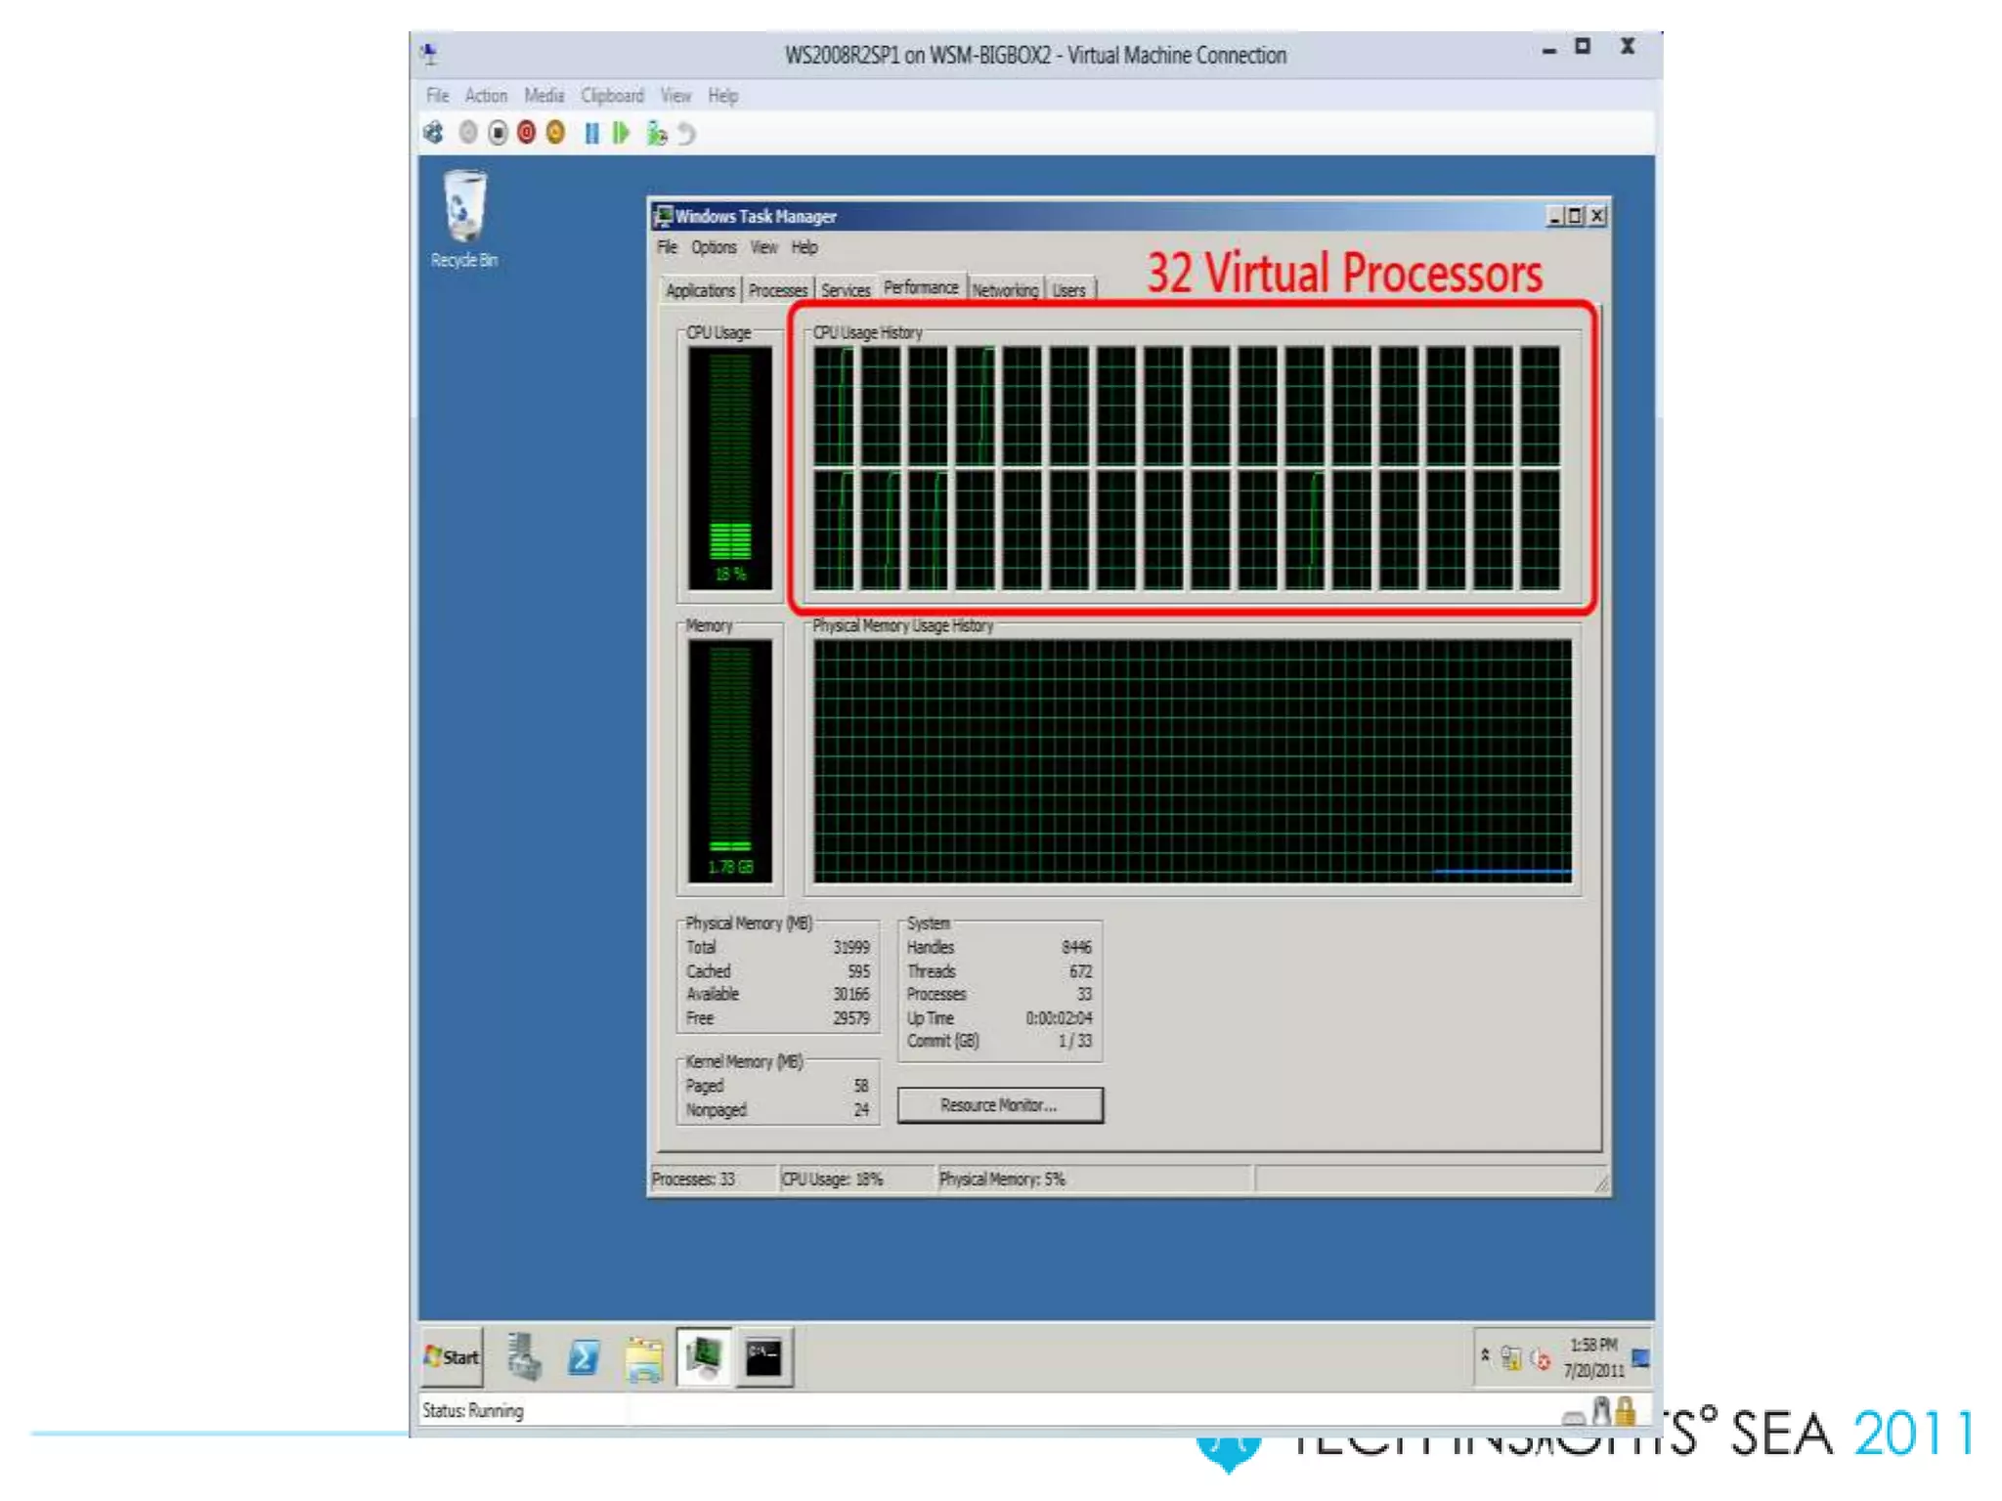Switch to the Networking tab
Screen dimensions: 2002x1501
pos(1005,290)
